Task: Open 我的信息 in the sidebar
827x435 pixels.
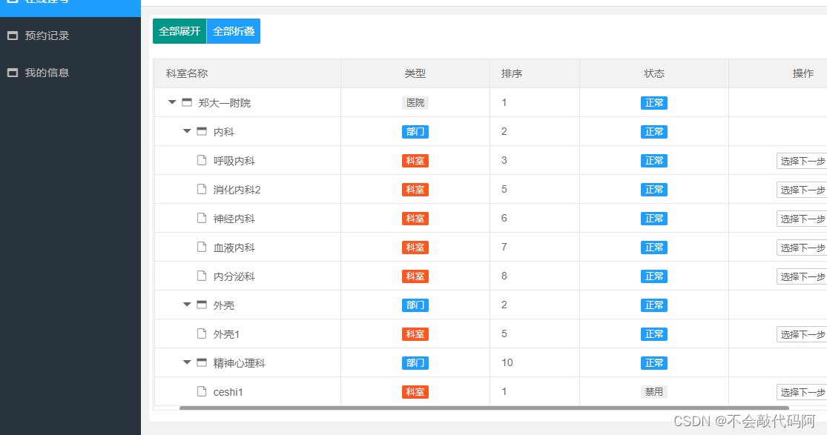Action: point(47,73)
